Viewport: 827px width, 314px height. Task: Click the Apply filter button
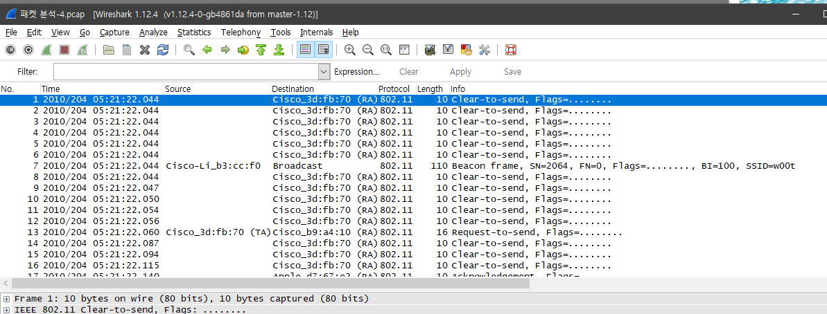tap(460, 71)
